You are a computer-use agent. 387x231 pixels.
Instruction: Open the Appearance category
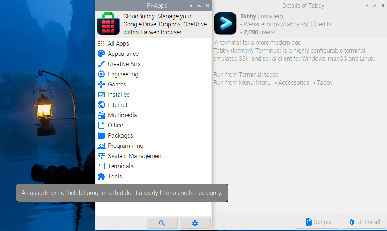click(x=154, y=54)
